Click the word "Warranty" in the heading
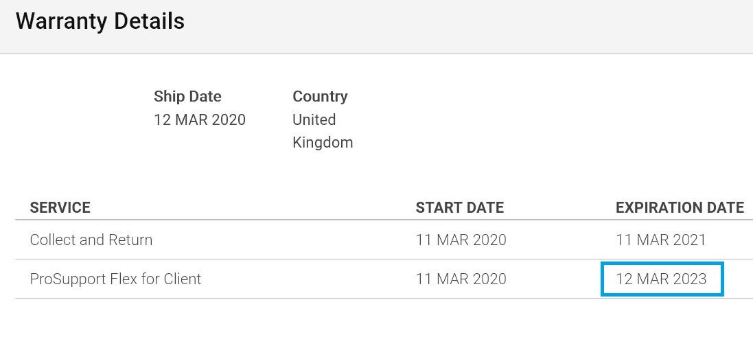The height and width of the screenshot is (348, 753). click(61, 22)
